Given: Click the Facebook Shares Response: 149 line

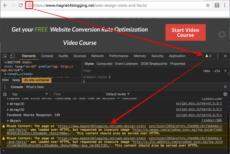Looking at the screenshot, I should (33, 115).
